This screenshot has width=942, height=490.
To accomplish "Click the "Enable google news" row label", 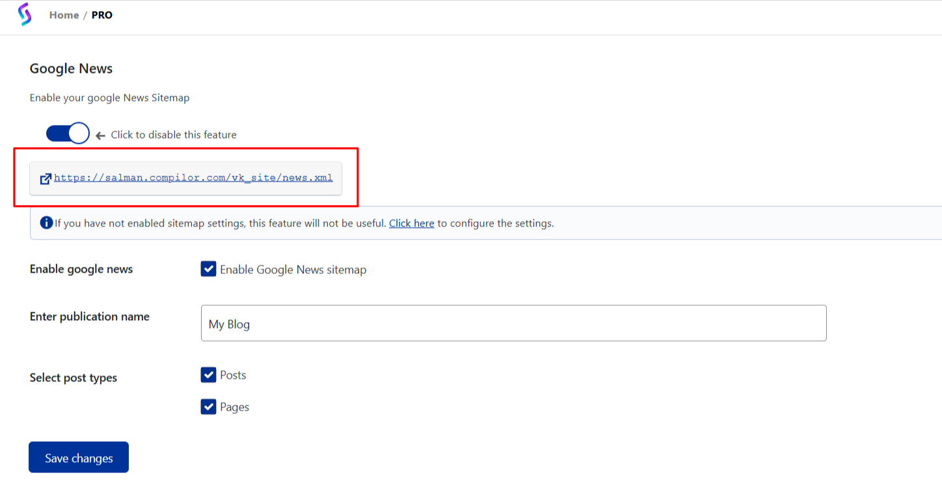I will (81, 269).
